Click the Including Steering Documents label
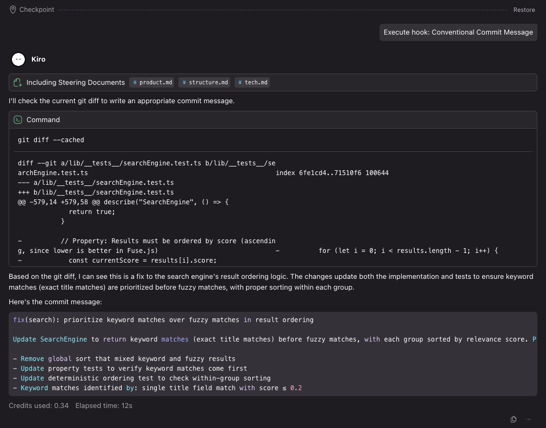This screenshot has width=546, height=428. pos(76,83)
